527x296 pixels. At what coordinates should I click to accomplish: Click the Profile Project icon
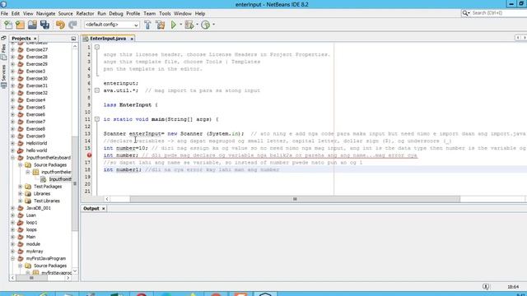pos(205,25)
